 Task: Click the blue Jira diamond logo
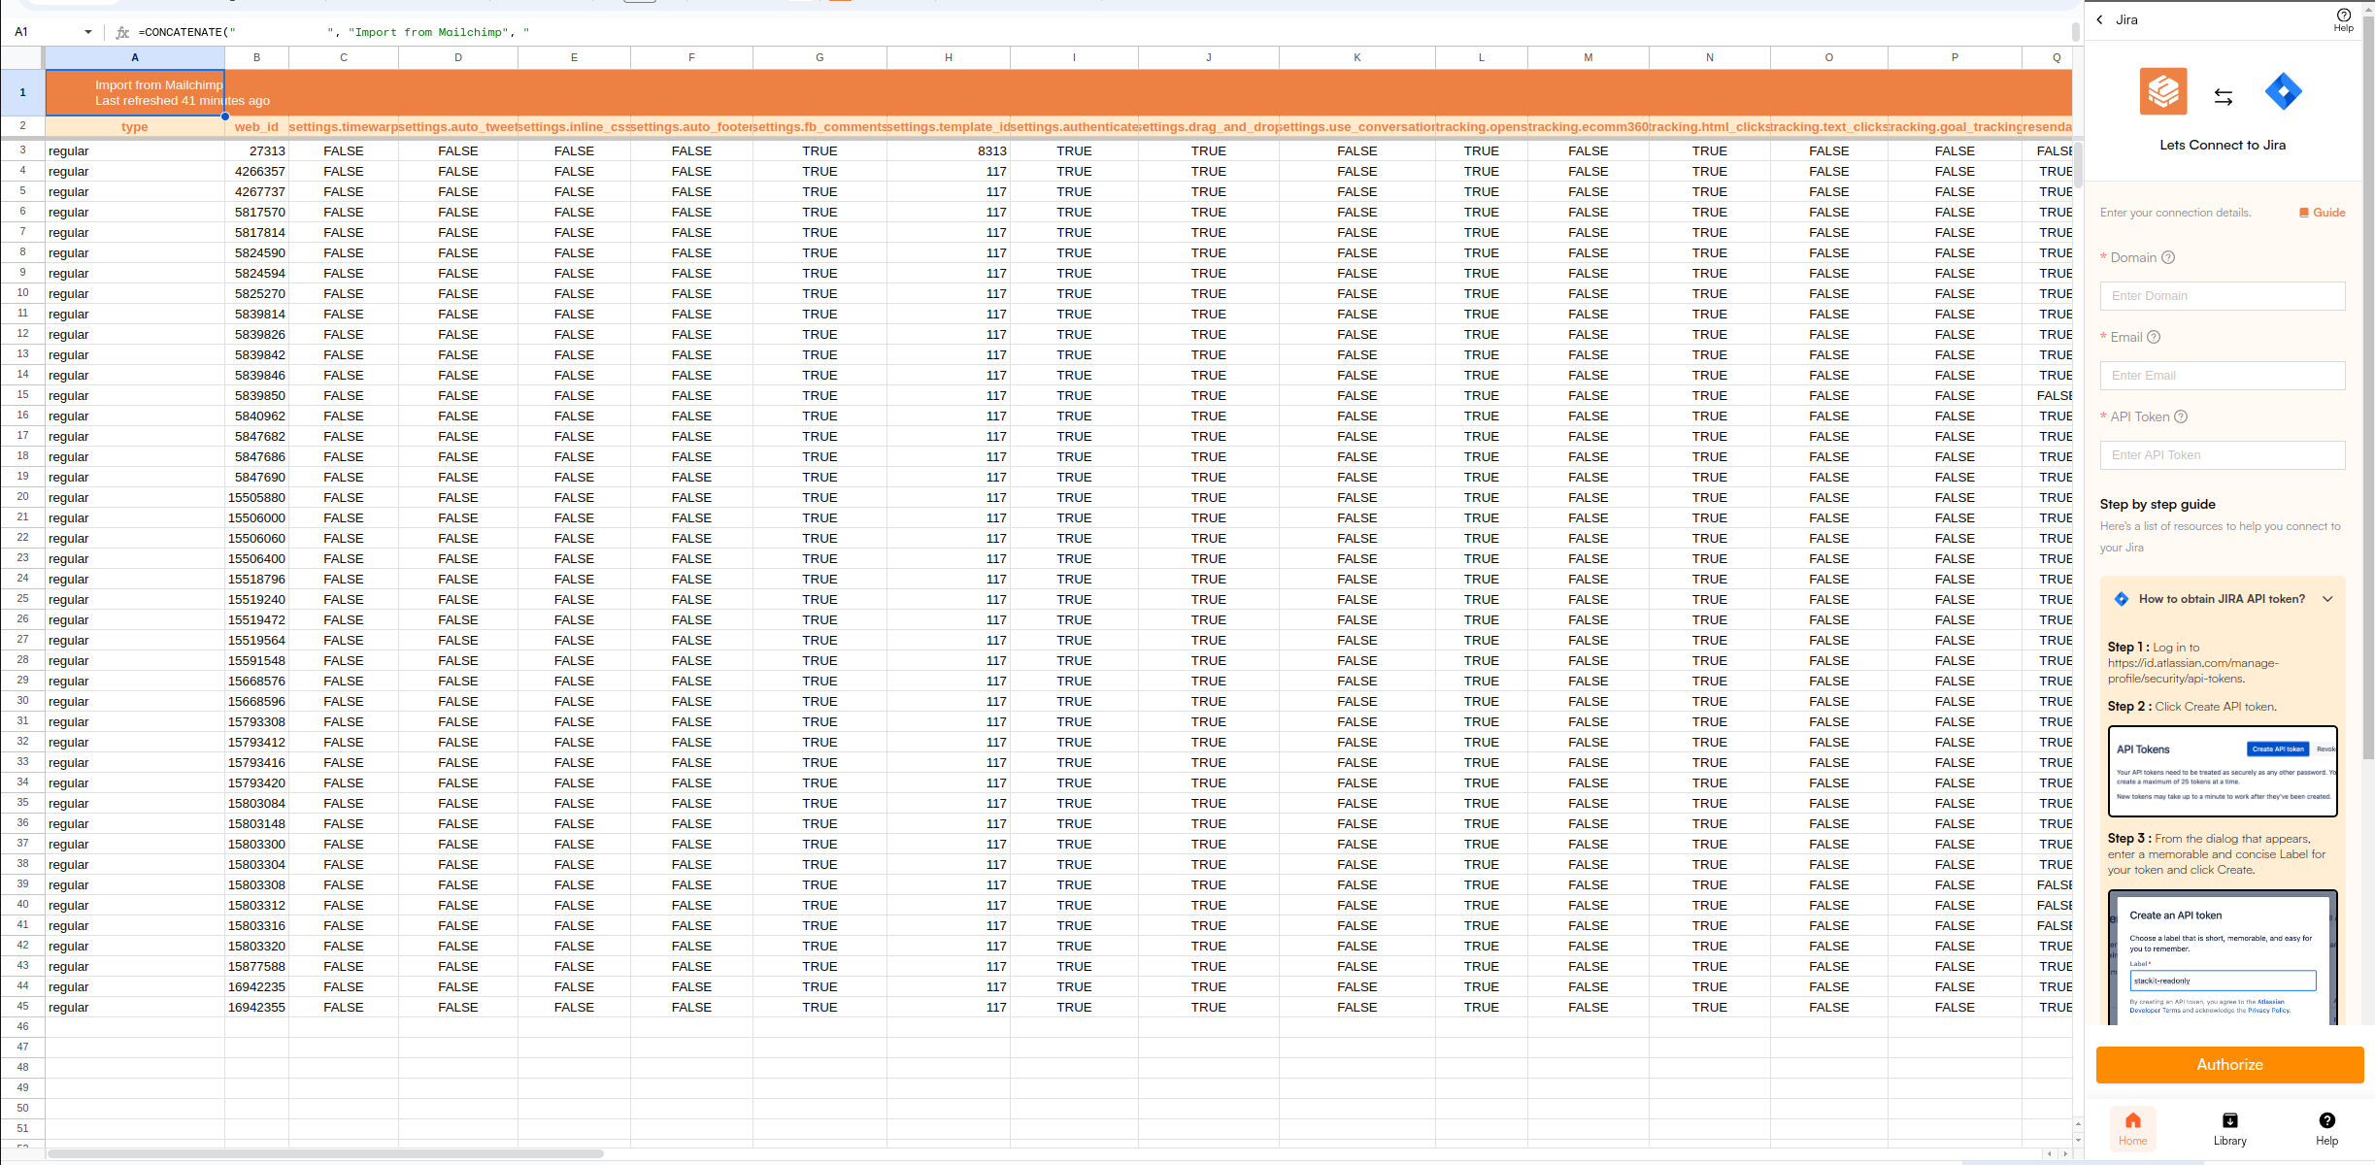click(x=2283, y=92)
